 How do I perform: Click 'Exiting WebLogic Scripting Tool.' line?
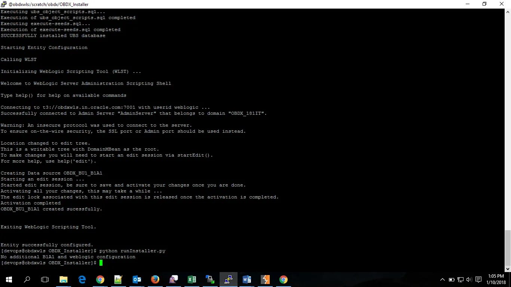[48, 227]
